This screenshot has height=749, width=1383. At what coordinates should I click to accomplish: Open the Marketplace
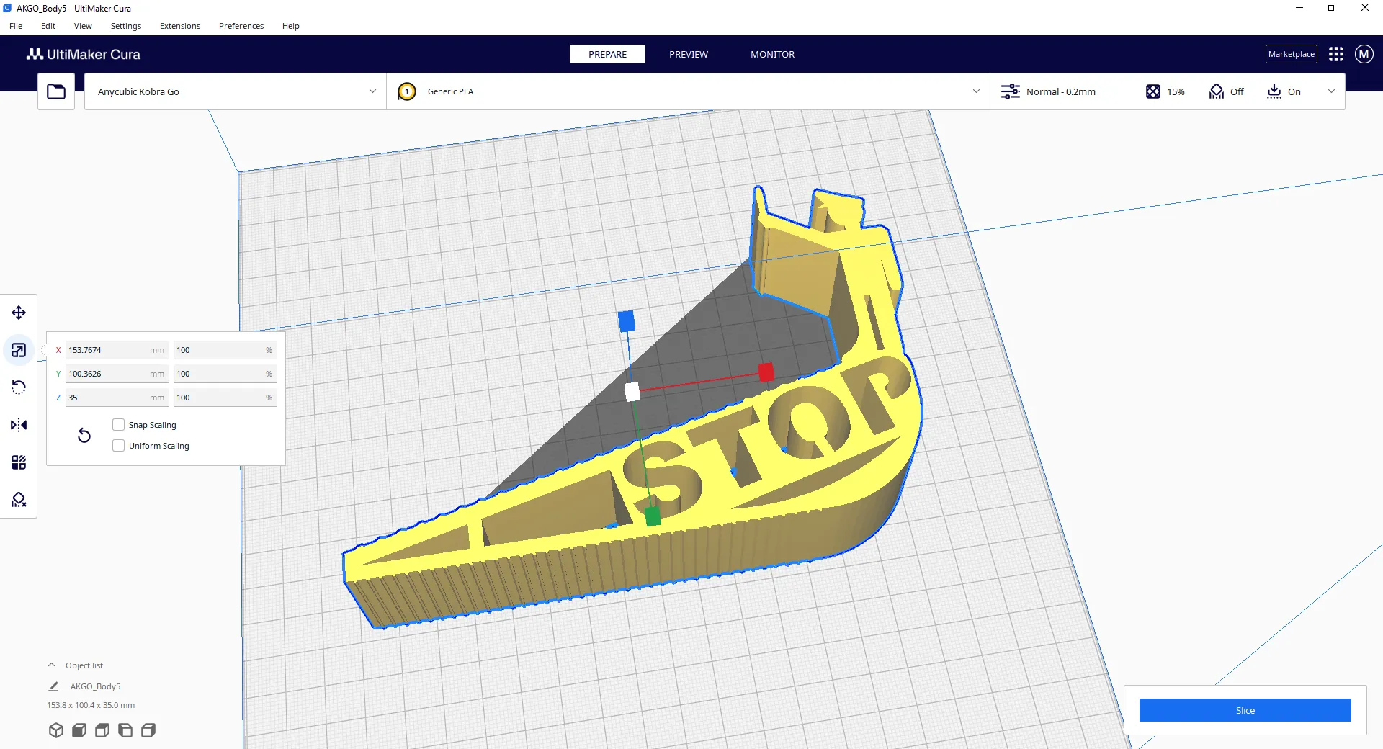pyautogui.click(x=1291, y=54)
